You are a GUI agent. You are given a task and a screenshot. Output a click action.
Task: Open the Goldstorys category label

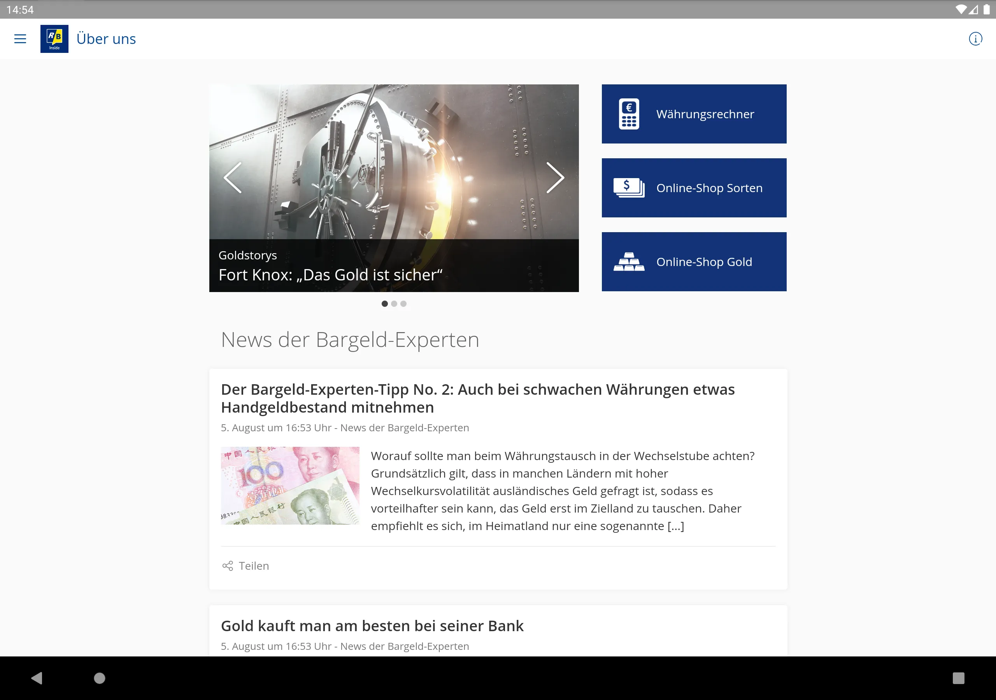click(248, 255)
